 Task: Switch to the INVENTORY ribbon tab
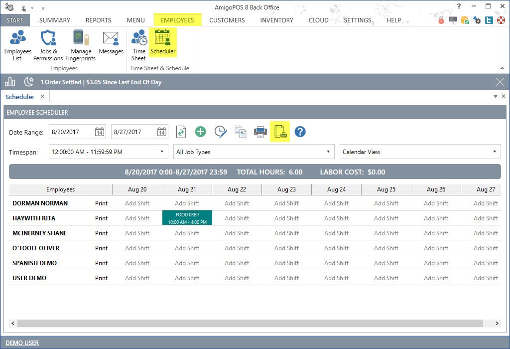(x=276, y=20)
